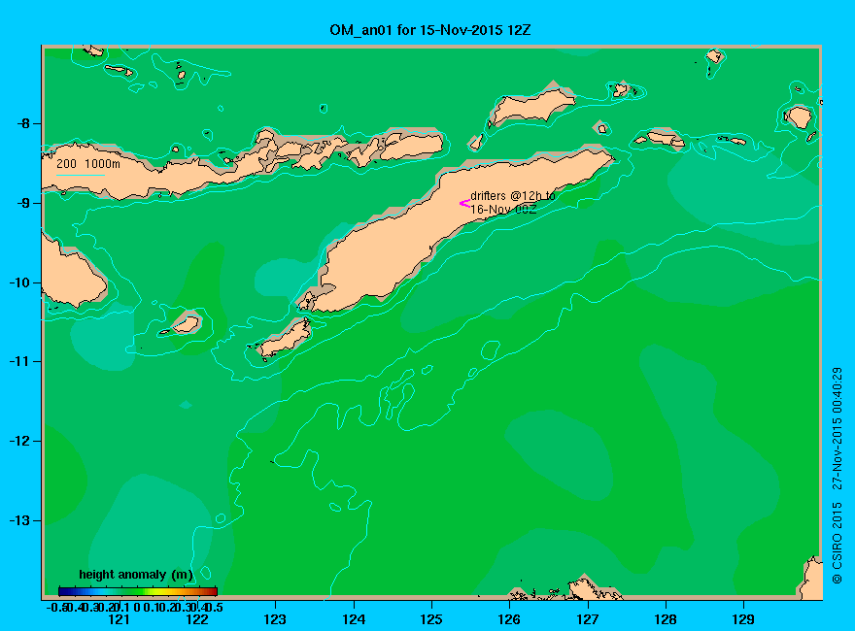Click the 127 longitude axis label
The image size is (855, 631).
(587, 619)
